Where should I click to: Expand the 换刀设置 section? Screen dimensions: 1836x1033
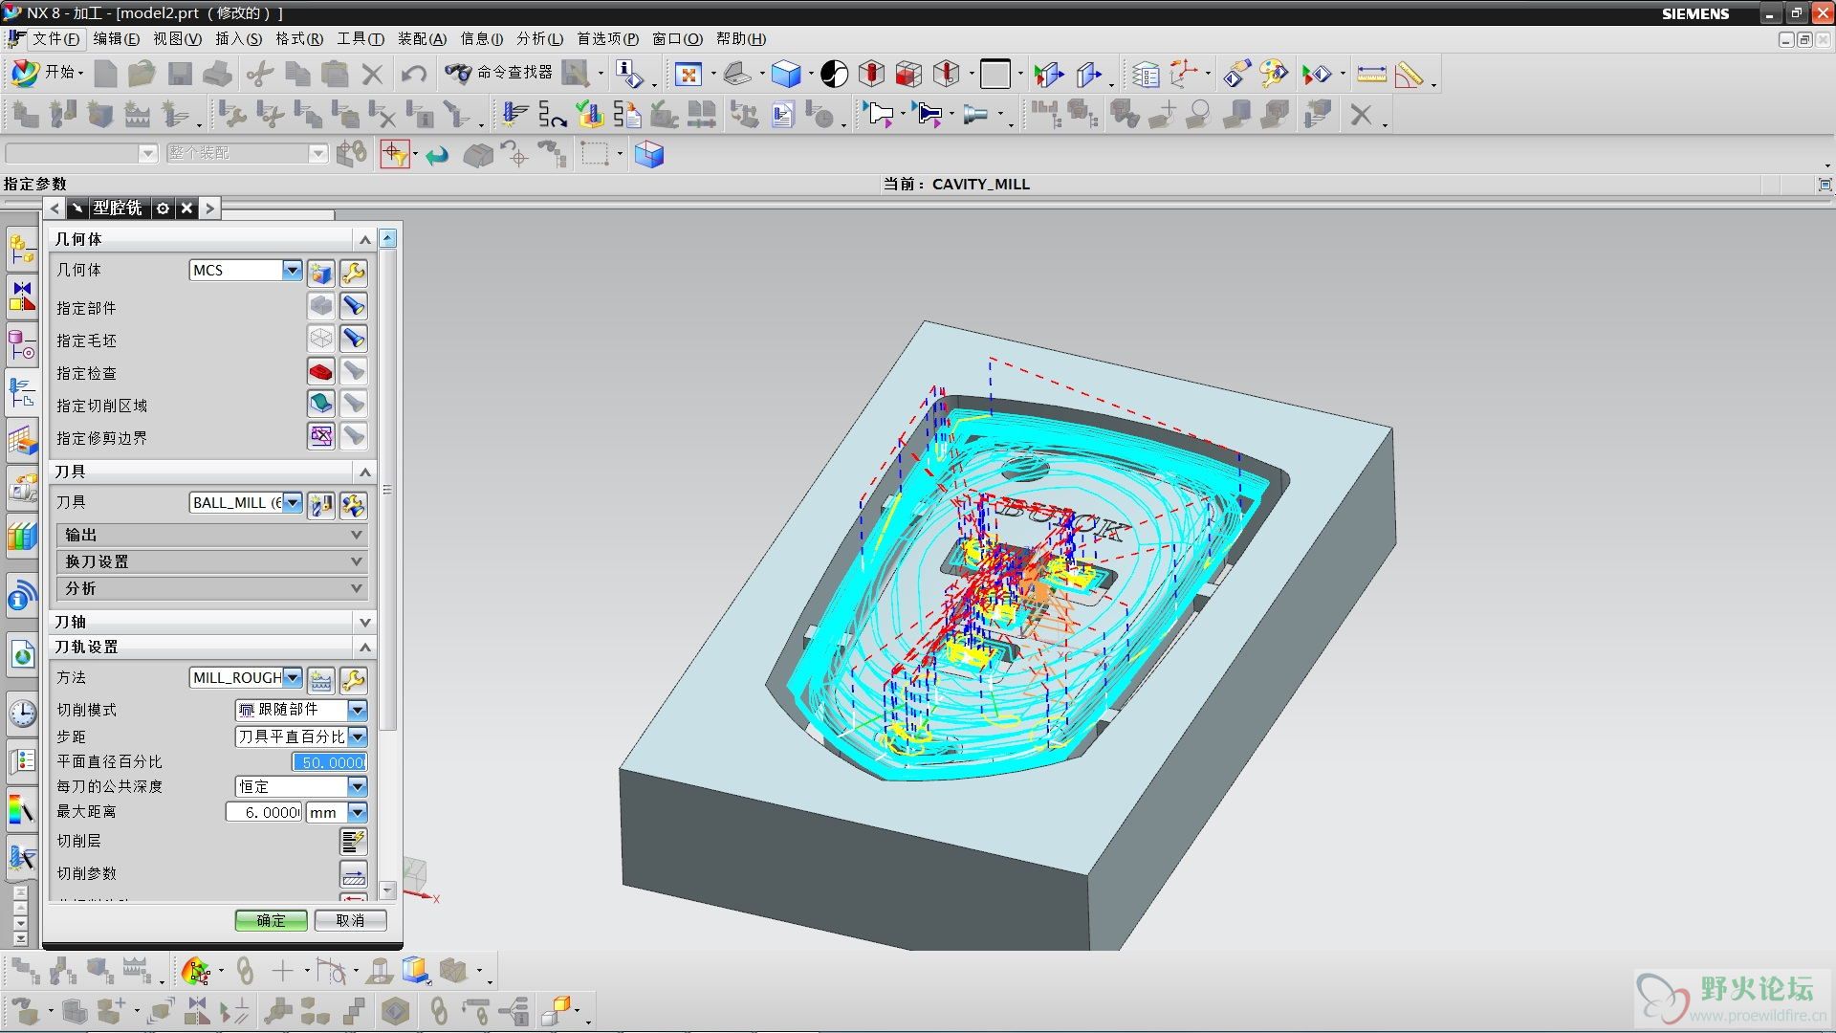(212, 561)
